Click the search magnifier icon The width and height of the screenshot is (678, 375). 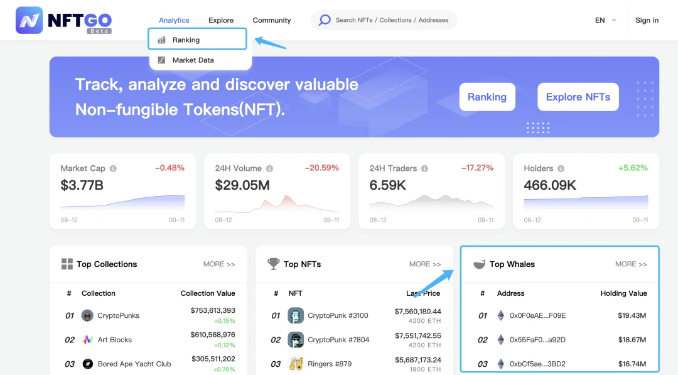[325, 20]
